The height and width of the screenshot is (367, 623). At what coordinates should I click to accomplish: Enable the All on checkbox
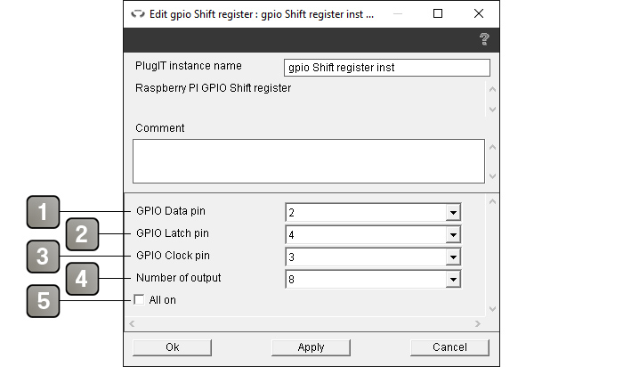coord(139,300)
